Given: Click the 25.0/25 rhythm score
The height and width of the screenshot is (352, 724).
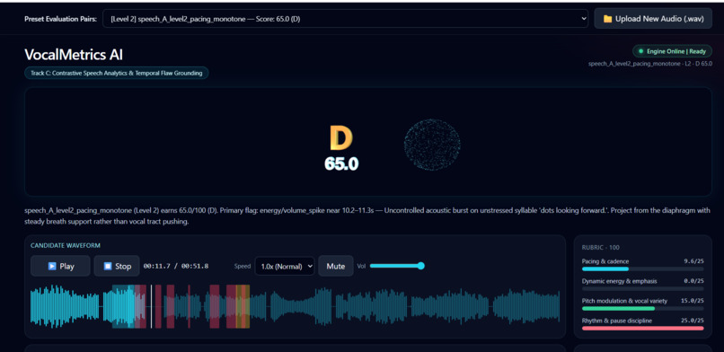Looking at the screenshot, I should point(693,321).
